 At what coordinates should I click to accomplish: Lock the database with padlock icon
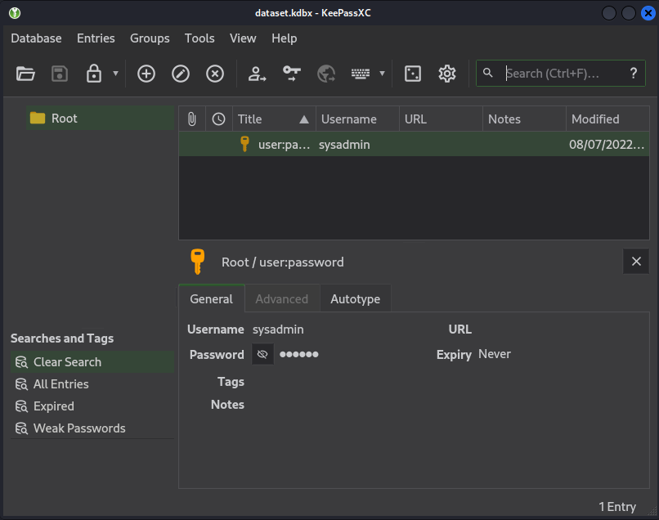[x=94, y=74]
